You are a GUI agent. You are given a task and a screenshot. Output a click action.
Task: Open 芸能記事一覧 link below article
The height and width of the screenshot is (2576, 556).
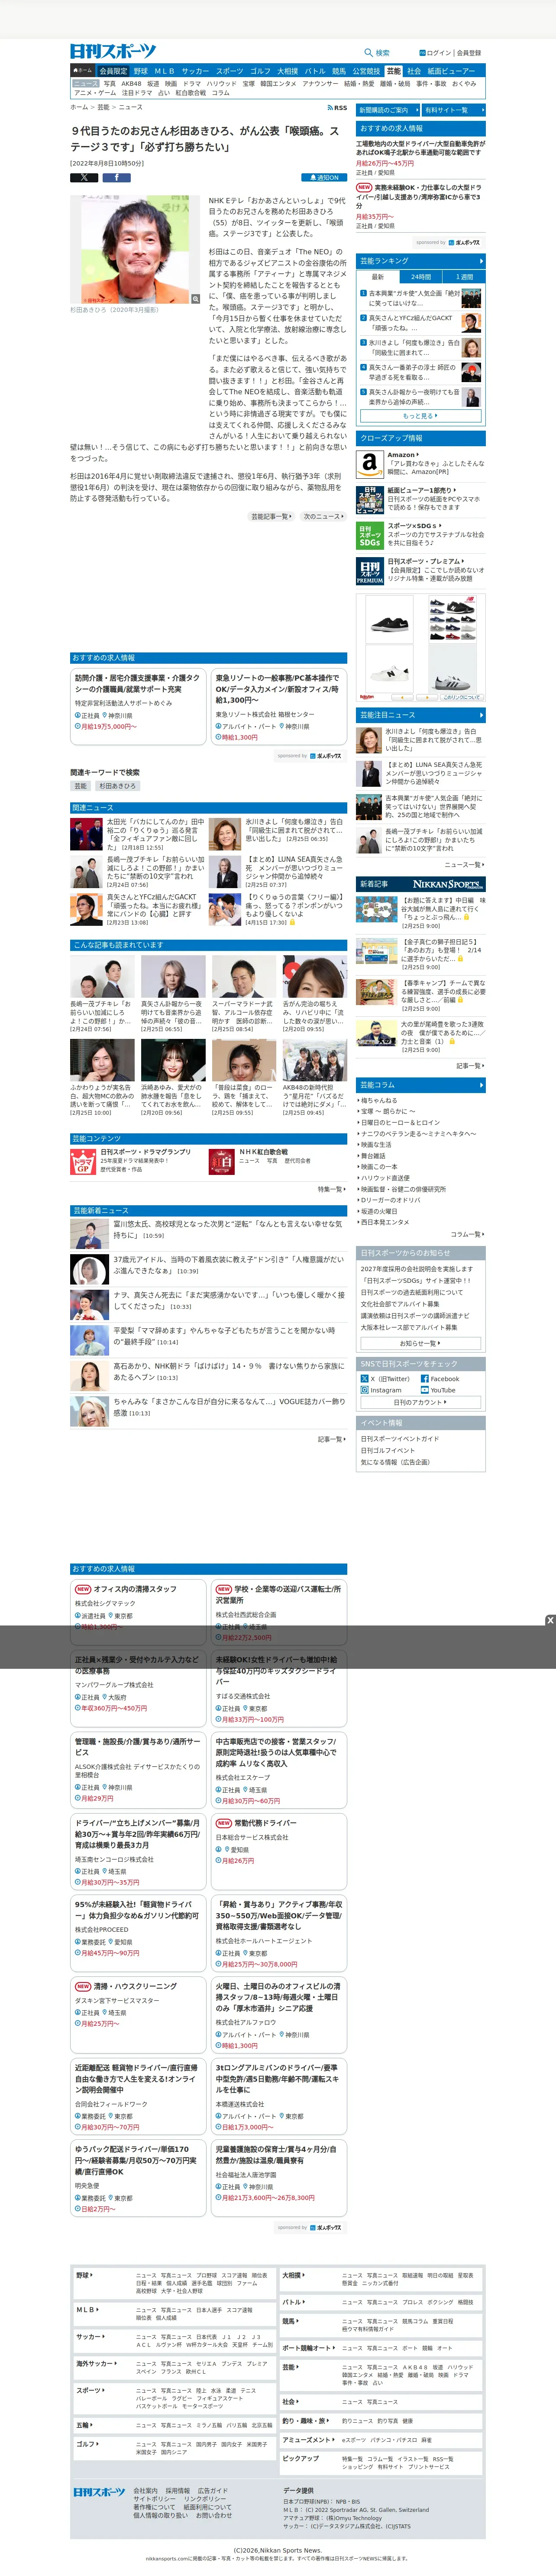point(272,517)
